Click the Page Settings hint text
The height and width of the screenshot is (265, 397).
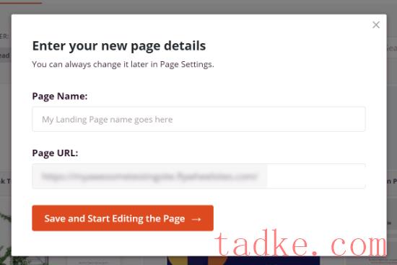(123, 64)
